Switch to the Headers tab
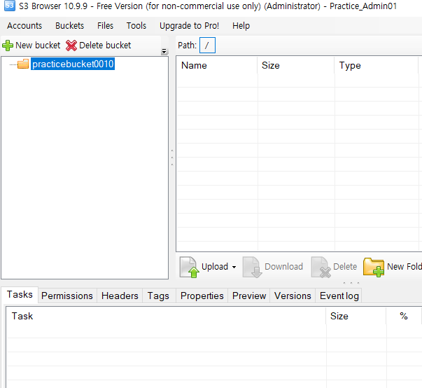Image resolution: width=422 pixels, height=388 pixels. 120,296
